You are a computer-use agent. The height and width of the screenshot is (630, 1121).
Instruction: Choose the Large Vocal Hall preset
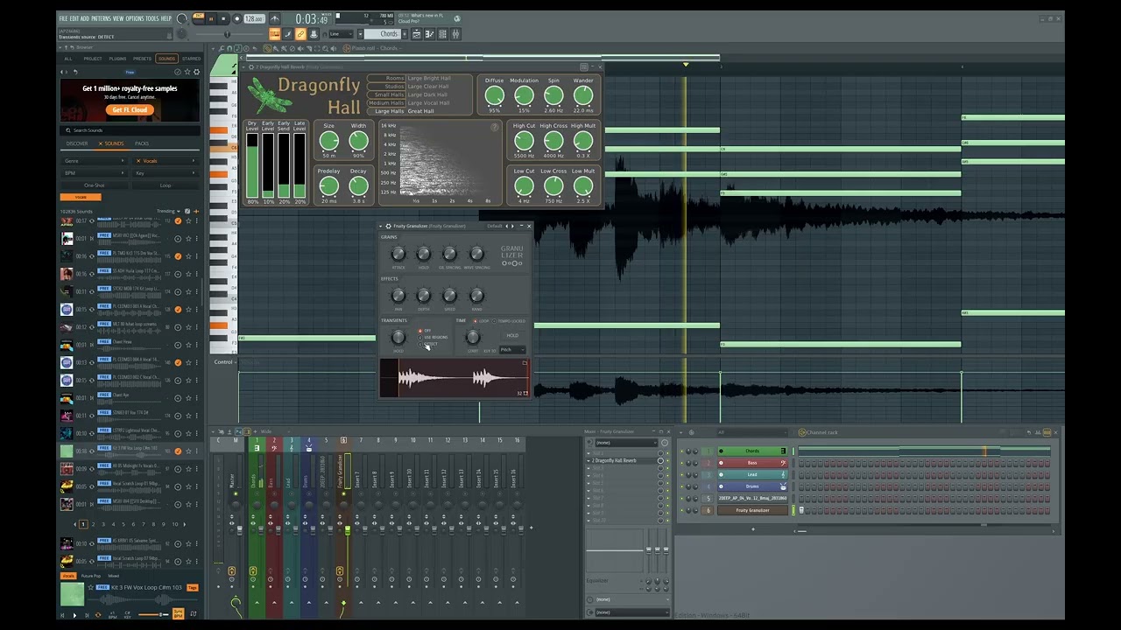pos(428,103)
